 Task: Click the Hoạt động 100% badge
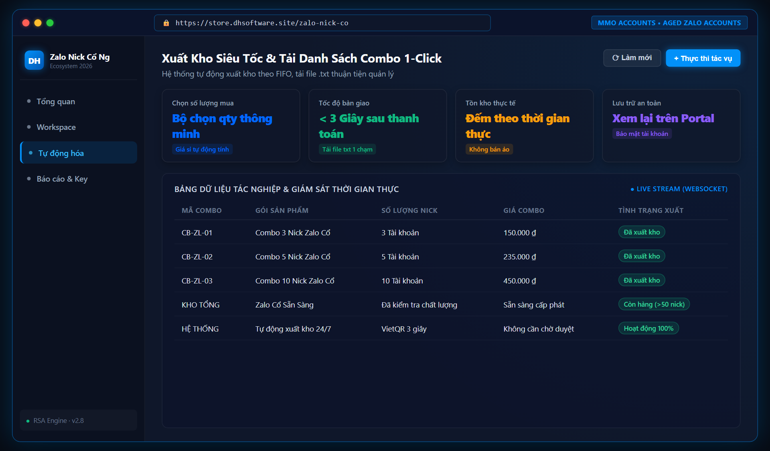[648, 328]
